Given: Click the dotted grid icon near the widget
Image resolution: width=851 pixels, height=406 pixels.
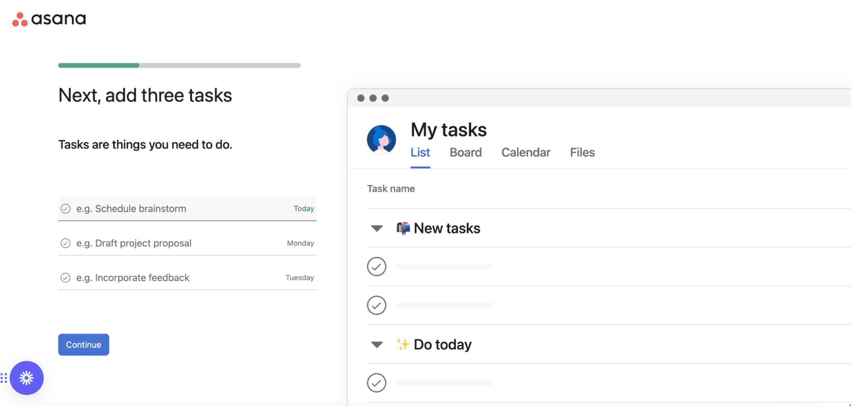Looking at the screenshot, I should (x=4, y=378).
